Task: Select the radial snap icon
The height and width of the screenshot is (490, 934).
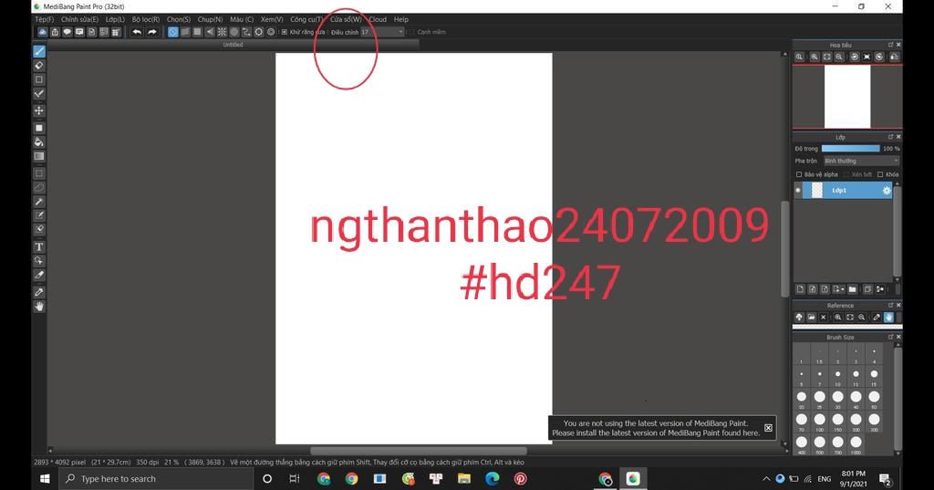Action: point(222,32)
